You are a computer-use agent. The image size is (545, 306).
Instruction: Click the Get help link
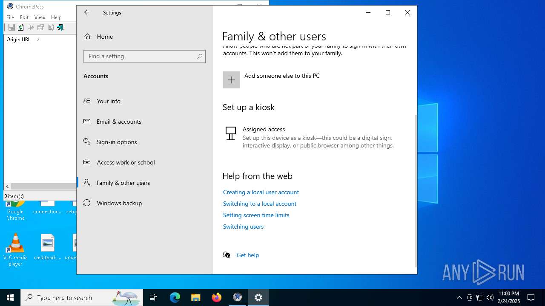pyautogui.click(x=248, y=255)
